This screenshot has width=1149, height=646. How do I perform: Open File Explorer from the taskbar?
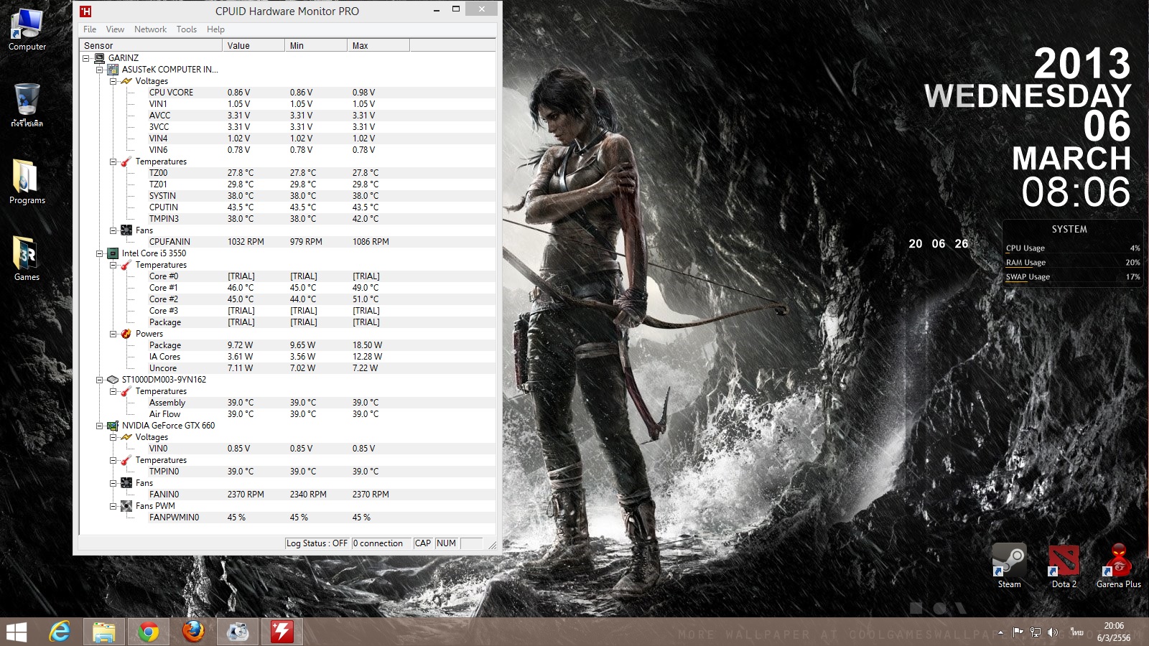(x=104, y=632)
